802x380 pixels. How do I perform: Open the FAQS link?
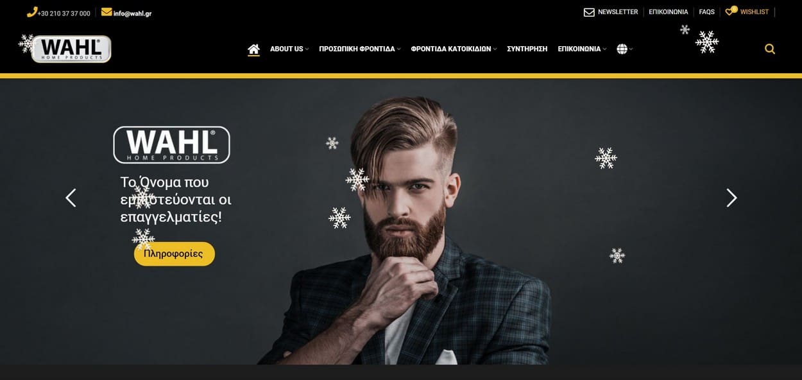click(707, 12)
